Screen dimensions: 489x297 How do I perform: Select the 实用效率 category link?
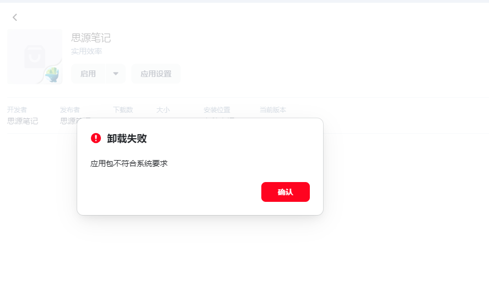point(87,51)
